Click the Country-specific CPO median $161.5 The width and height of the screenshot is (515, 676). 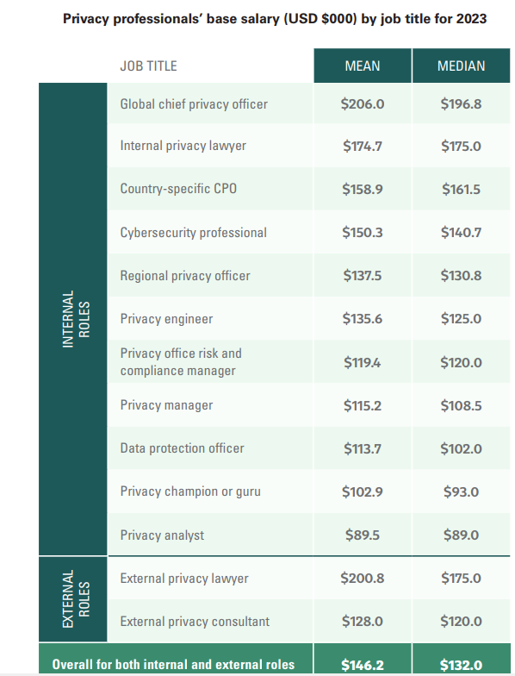461,190
